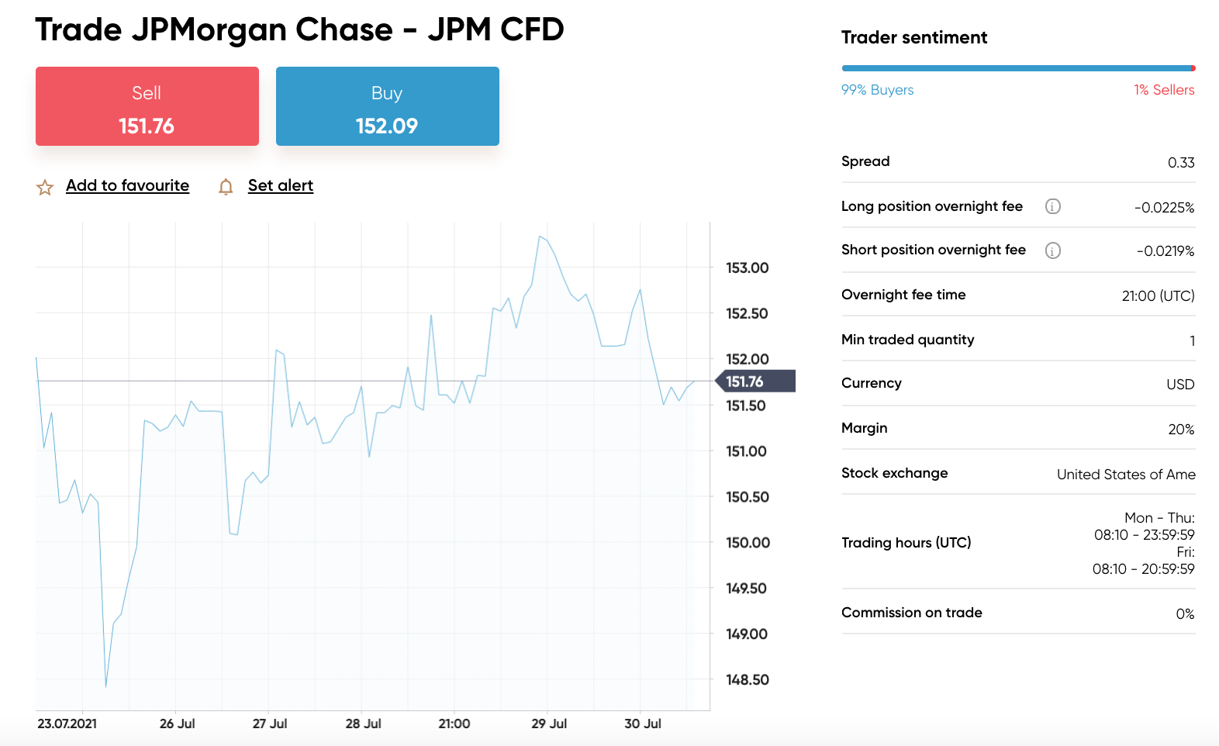Click the Margin row label
Image resolution: width=1219 pixels, height=746 pixels.
(864, 428)
